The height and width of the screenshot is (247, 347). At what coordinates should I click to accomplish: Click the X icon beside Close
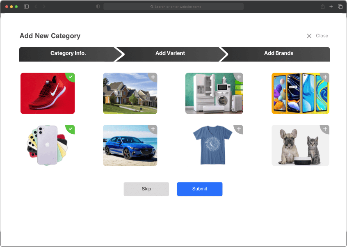coord(309,36)
